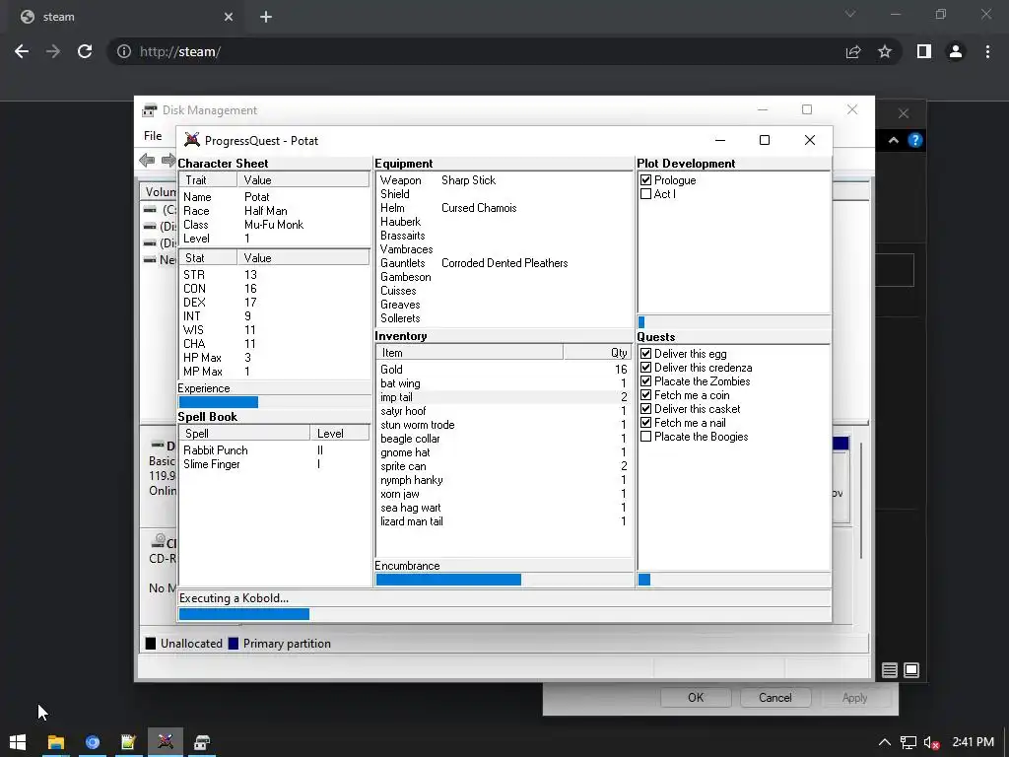
Task: Click the Level column header in Spell Book
Action: (x=340, y=434)
